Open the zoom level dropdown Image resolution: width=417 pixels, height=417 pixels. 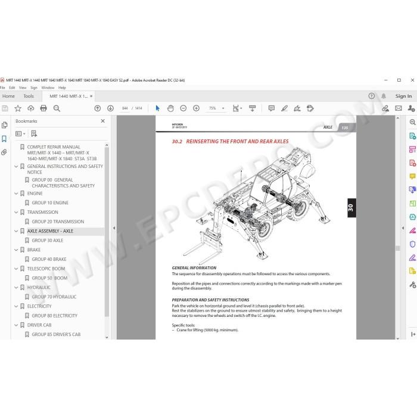click(223, 108)
